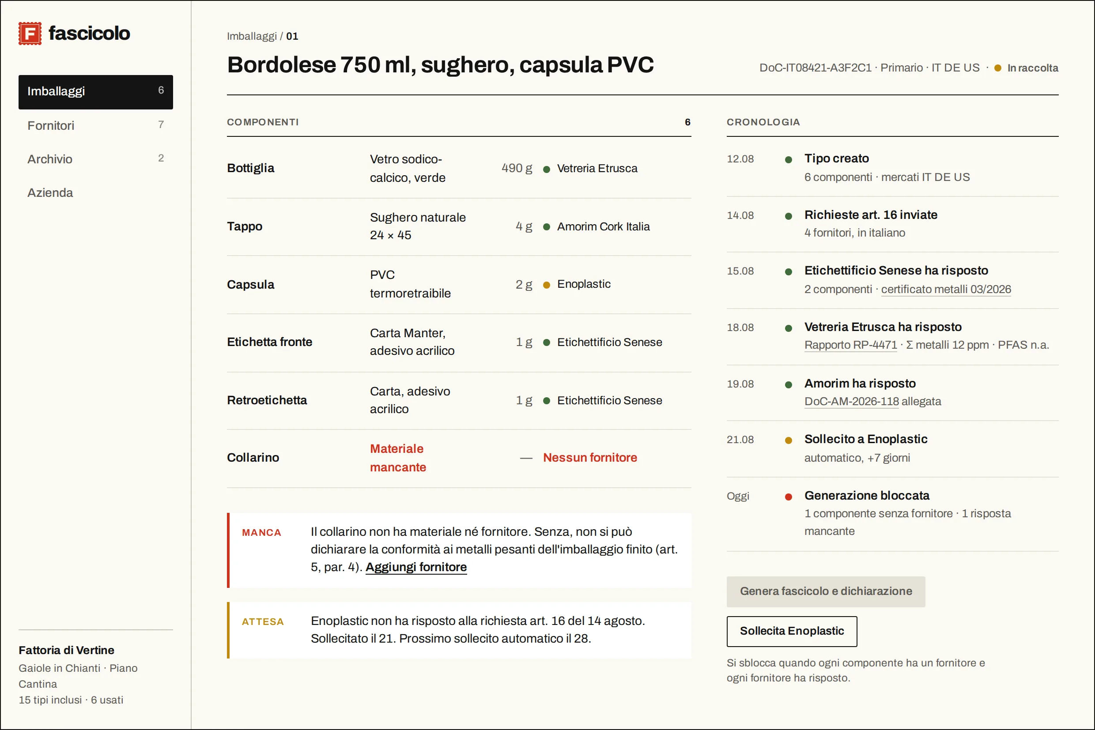Open the Archivio section

click(95, 159)
